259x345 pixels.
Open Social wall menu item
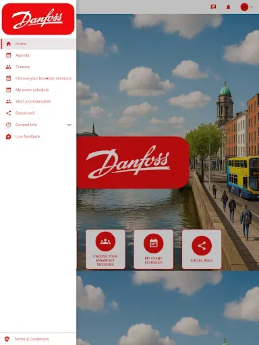pos(38,113)
